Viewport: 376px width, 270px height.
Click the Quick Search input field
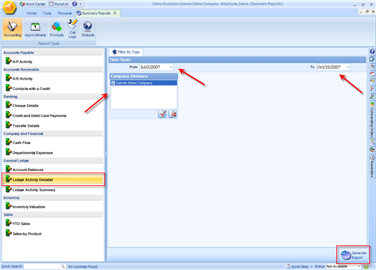[44, 266]
